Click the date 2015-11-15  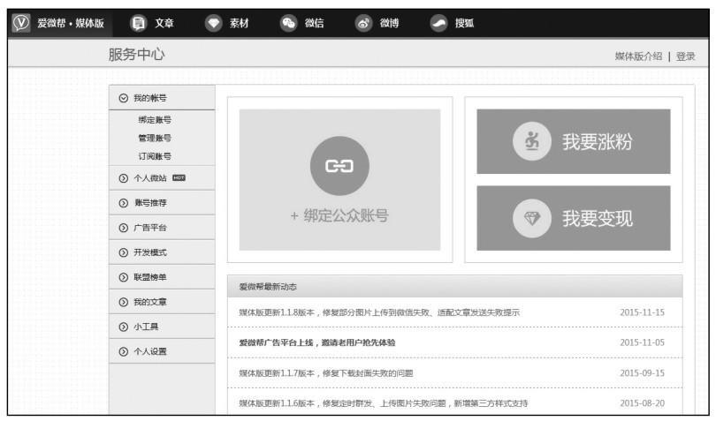(642, 312)
